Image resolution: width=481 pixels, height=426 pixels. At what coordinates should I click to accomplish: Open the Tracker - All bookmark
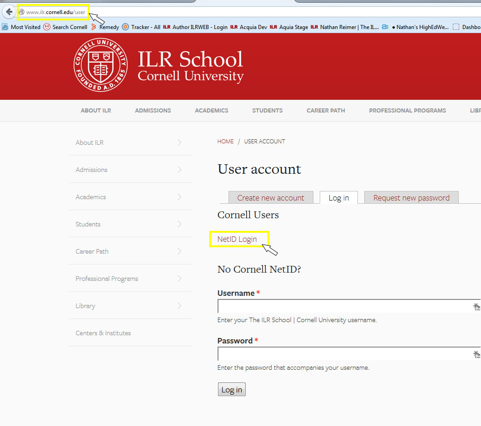(x=141, y=27)
